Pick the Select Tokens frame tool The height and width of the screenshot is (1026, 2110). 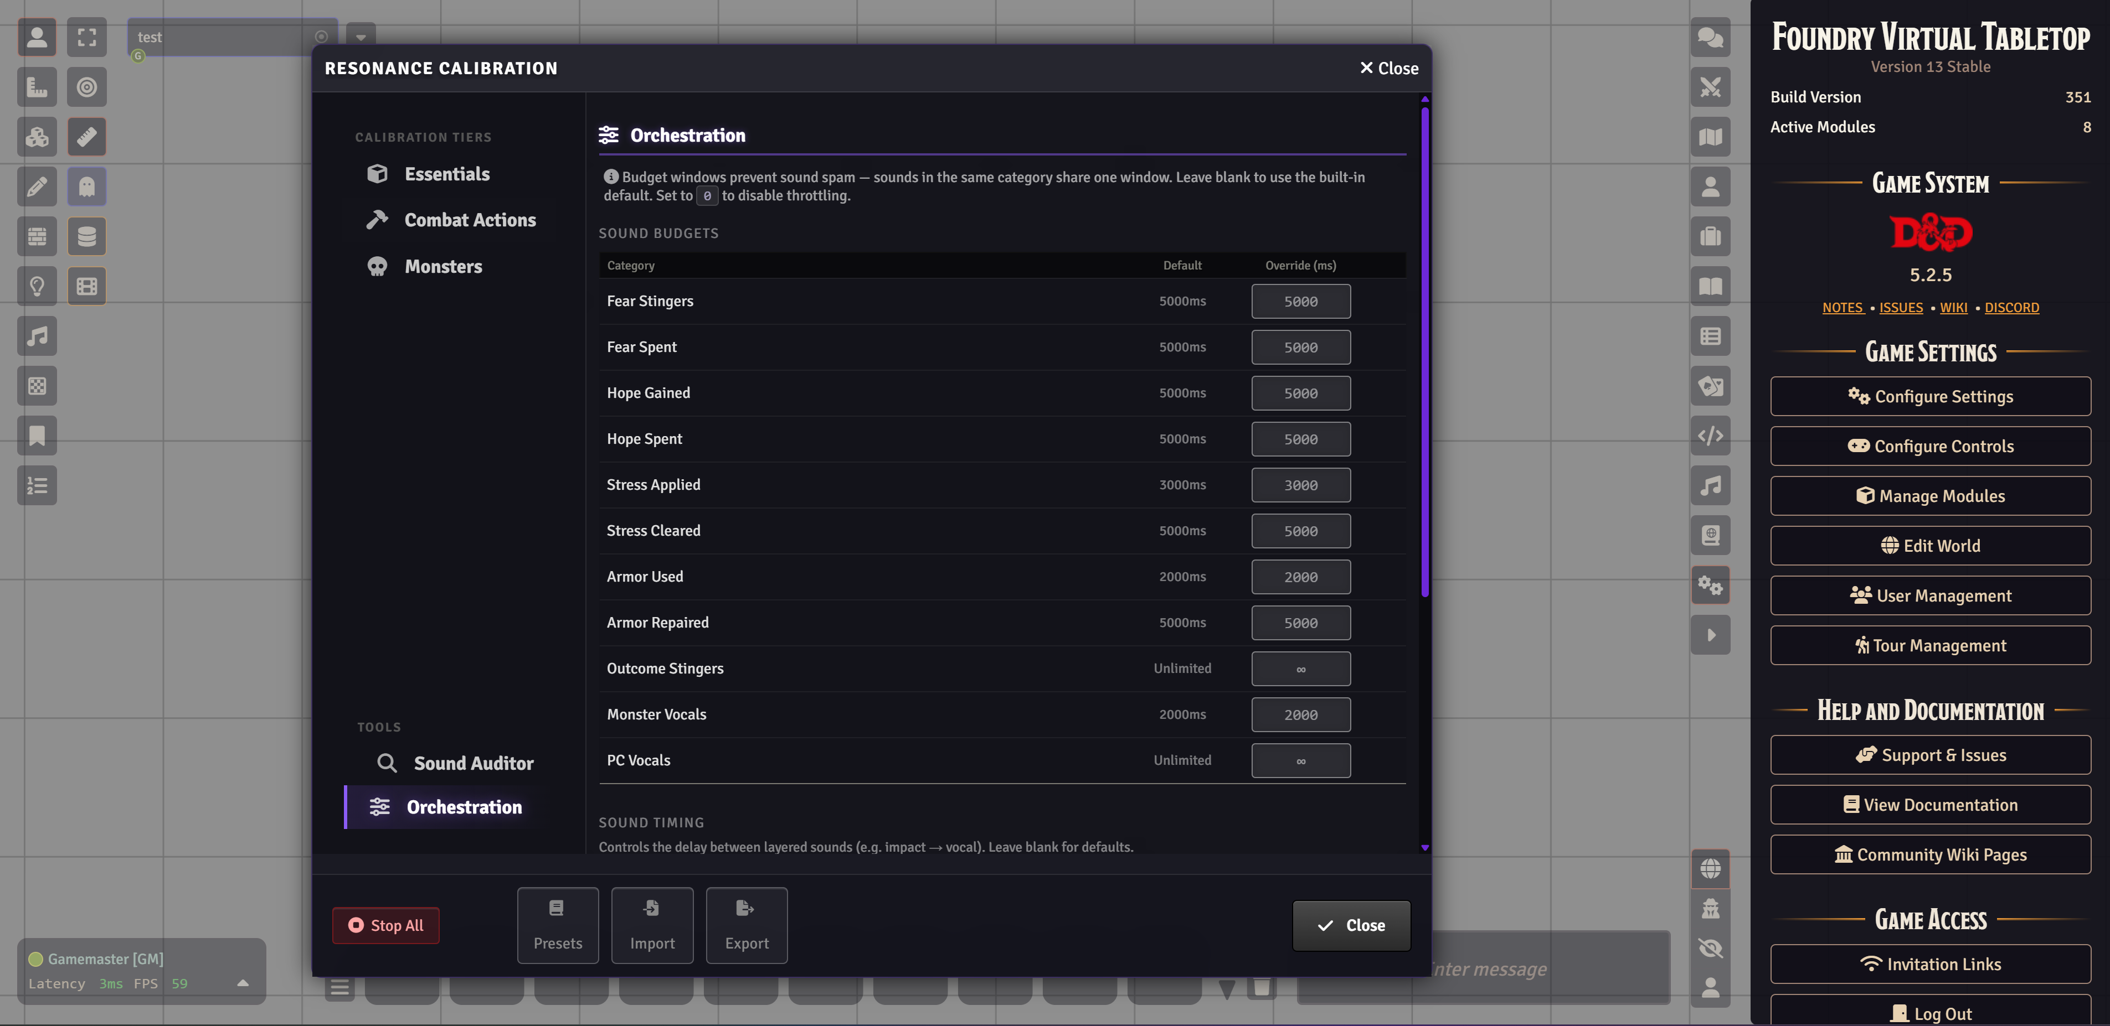[x=87, y=38]
